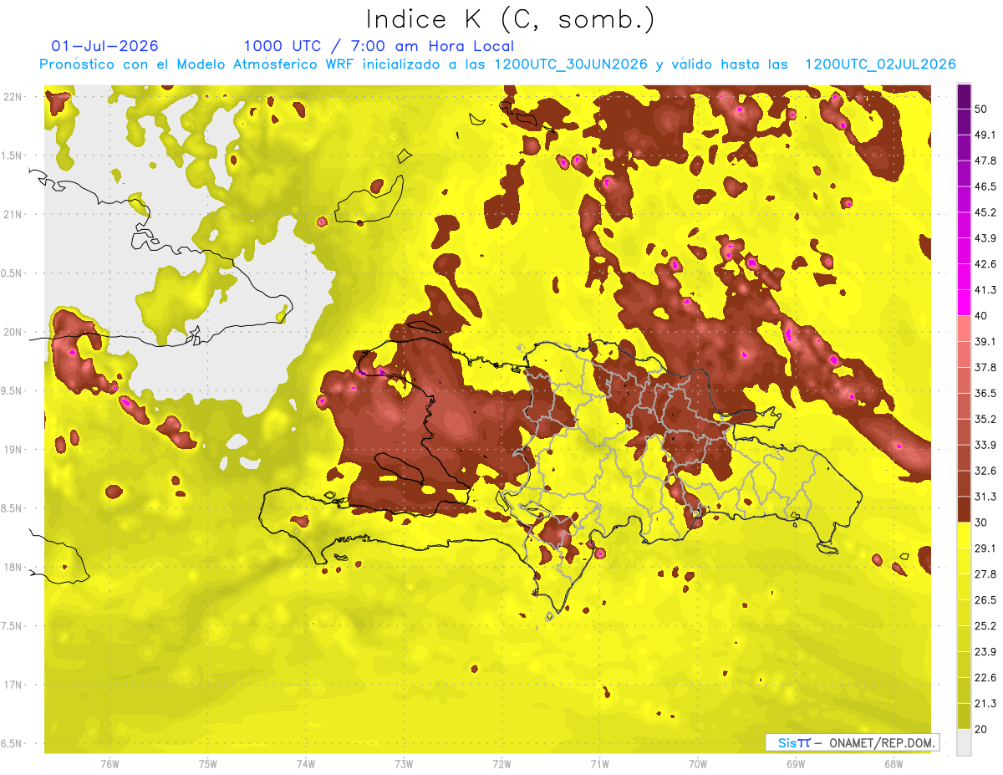This screenshot has height=775, width=1003.
Task: Click colorbar value "36.5"
Action: (x=985, y=393)
